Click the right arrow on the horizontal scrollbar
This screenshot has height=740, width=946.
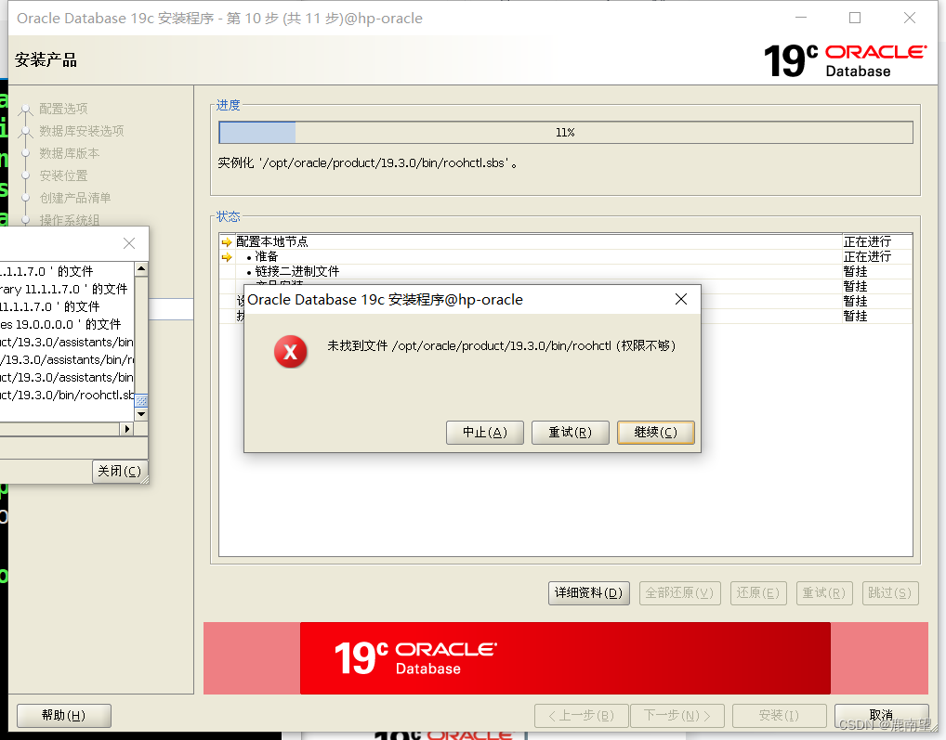coord(128,428)
